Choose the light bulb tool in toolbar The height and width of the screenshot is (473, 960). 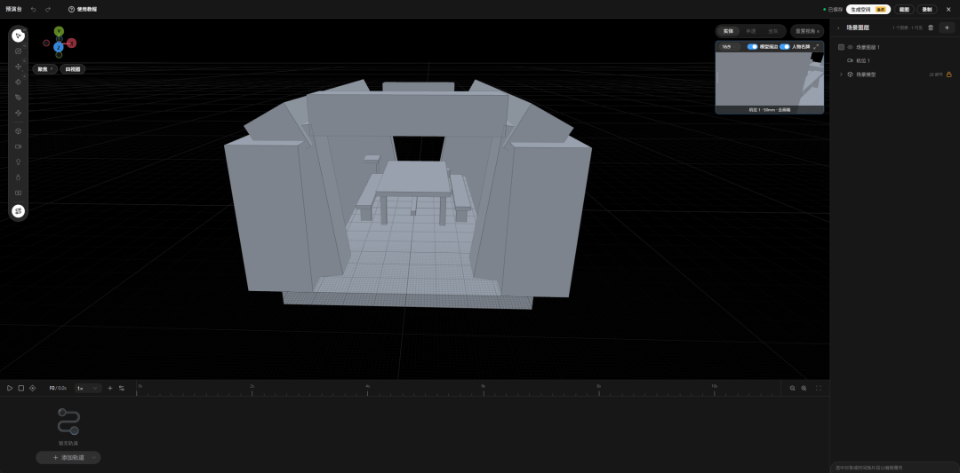tap(19, 162)
